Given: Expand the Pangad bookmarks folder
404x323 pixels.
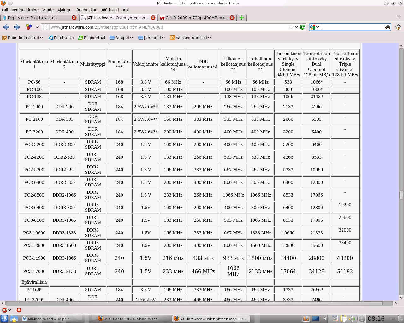Looking at the screenshot, I should tap(121, 38).
